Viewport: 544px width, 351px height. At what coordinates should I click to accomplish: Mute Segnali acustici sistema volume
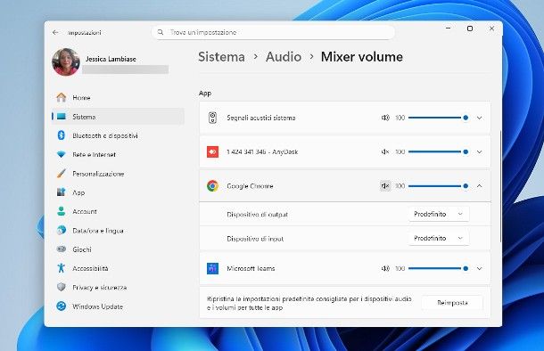(385, 118)
